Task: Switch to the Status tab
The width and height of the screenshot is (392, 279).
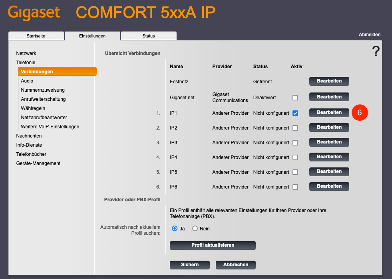Action: [149, 36]
